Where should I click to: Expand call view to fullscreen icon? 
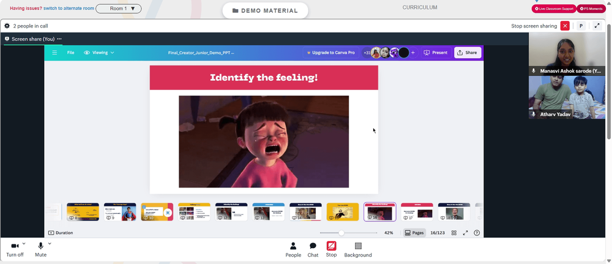pyautogui.click(x=597, y=26)
